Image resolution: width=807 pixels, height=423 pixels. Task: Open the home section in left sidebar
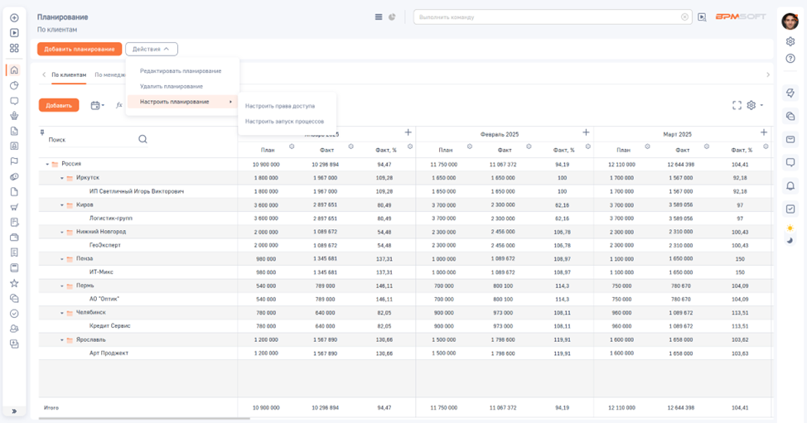(x=14, y=70)
